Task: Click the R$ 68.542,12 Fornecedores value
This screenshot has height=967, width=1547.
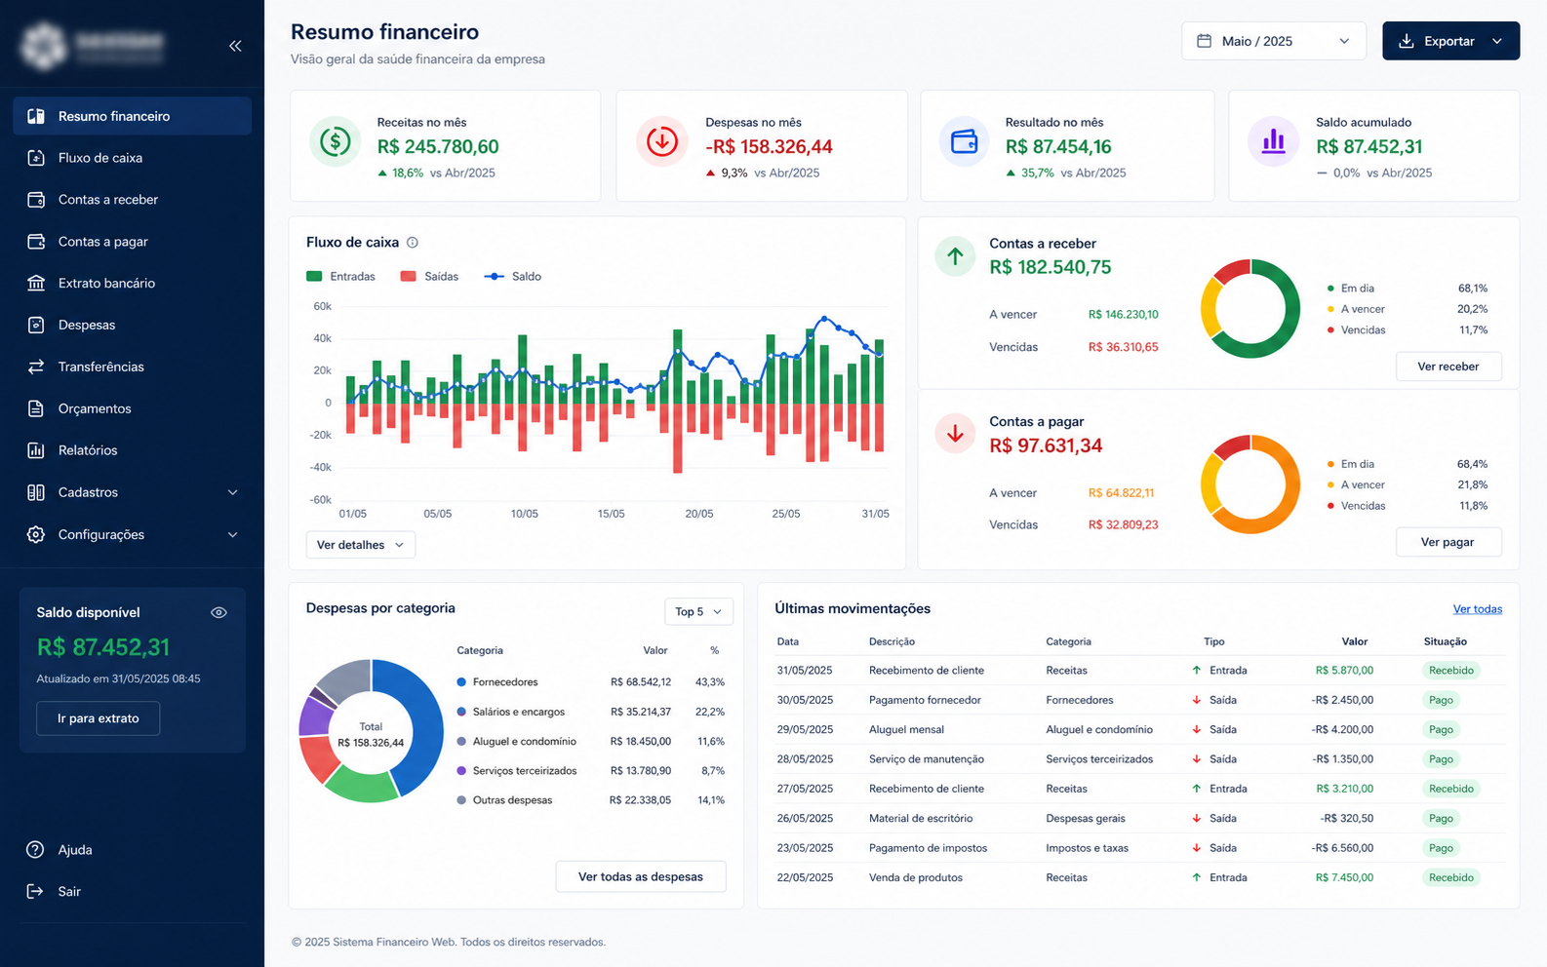Action: (x=641, y=682)
